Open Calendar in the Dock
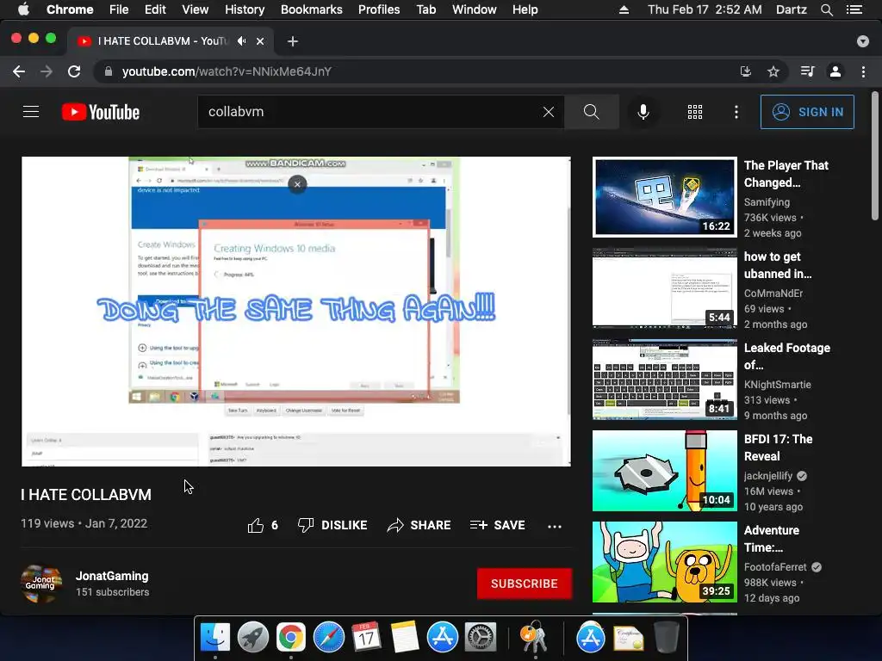The image size is (882, 661). coord(366,637)
